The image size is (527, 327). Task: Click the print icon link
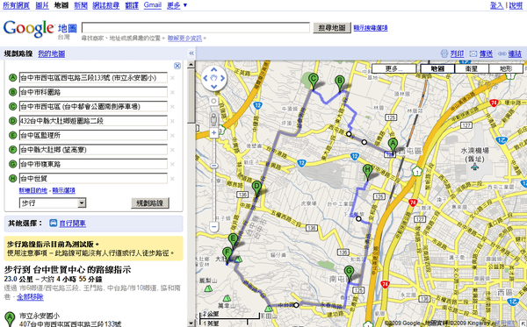pyautogui.click(x=452, y=53)
